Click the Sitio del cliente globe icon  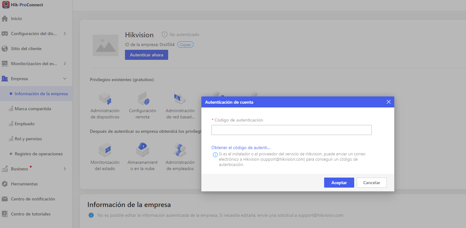[x=5, y=49]
